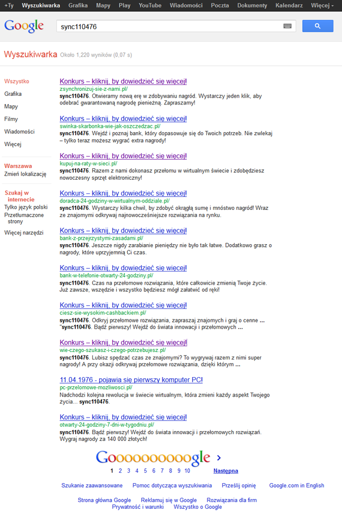Open the on-screen keyboard icon in search box
Image resolution: width=342 pixels, height=514 pixels.
[x=287, y=26]
